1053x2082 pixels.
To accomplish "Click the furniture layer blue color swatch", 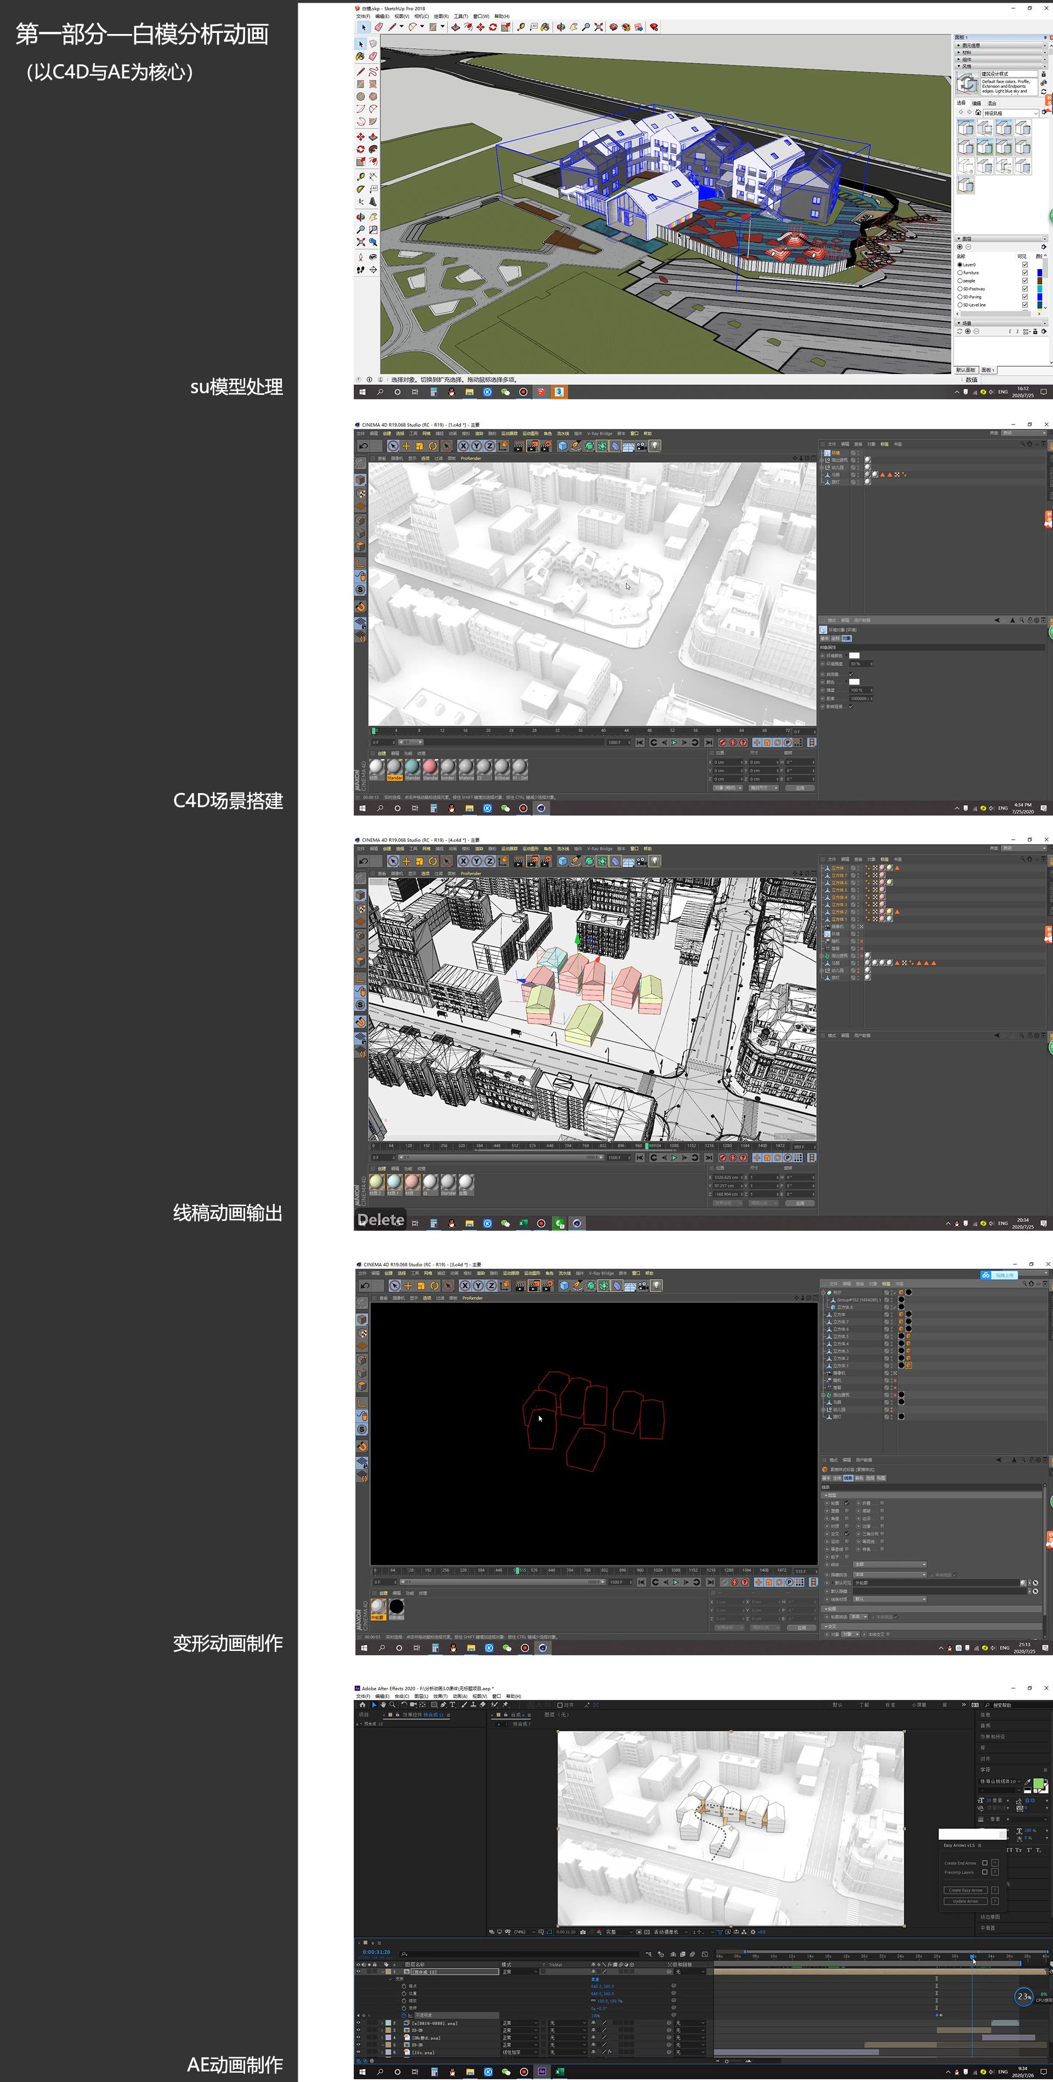I will [x=1039, y=273].
